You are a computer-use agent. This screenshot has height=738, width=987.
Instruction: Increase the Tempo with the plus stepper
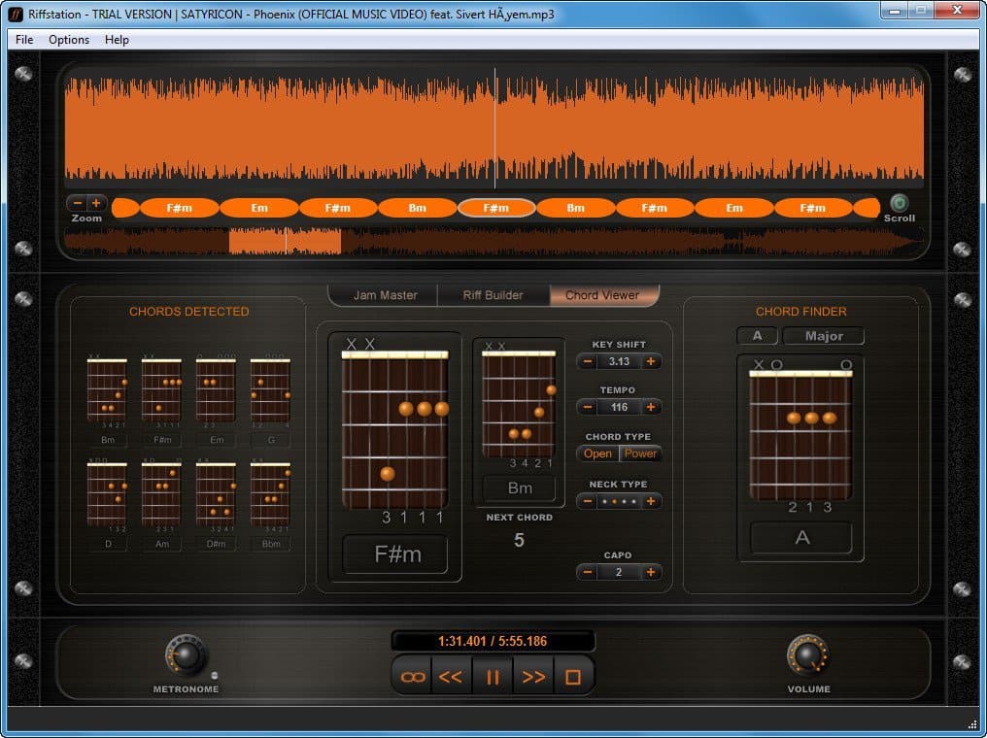coord(651,407)
